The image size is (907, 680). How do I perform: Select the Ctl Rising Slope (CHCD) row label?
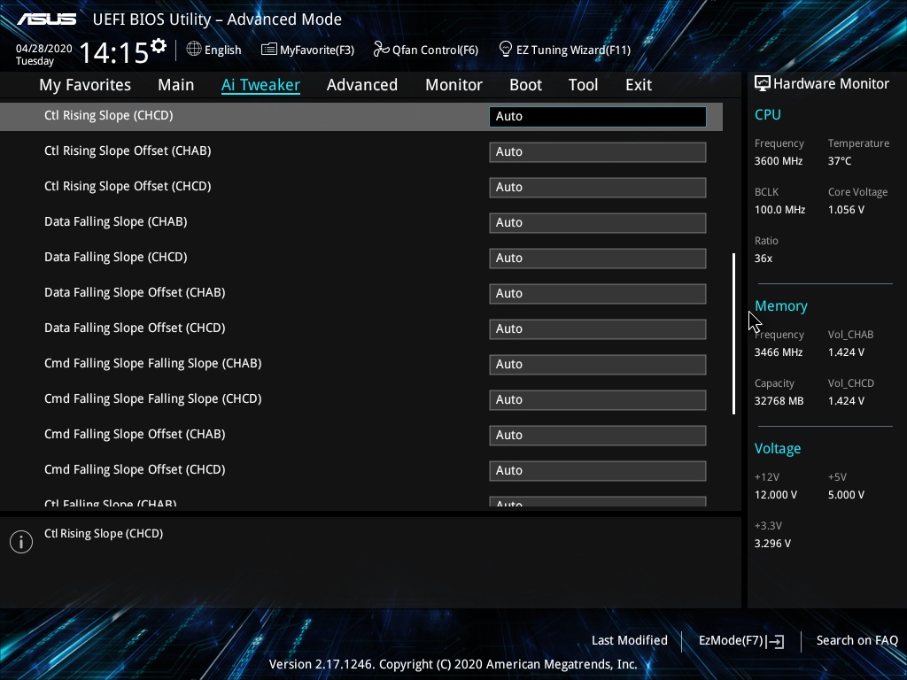pos(109,116)
